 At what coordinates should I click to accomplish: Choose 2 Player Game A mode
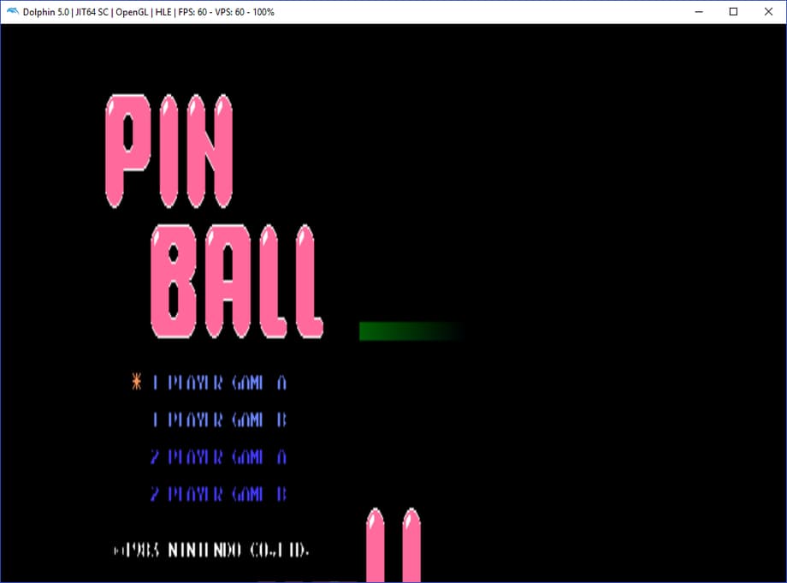tap(219, 457)
